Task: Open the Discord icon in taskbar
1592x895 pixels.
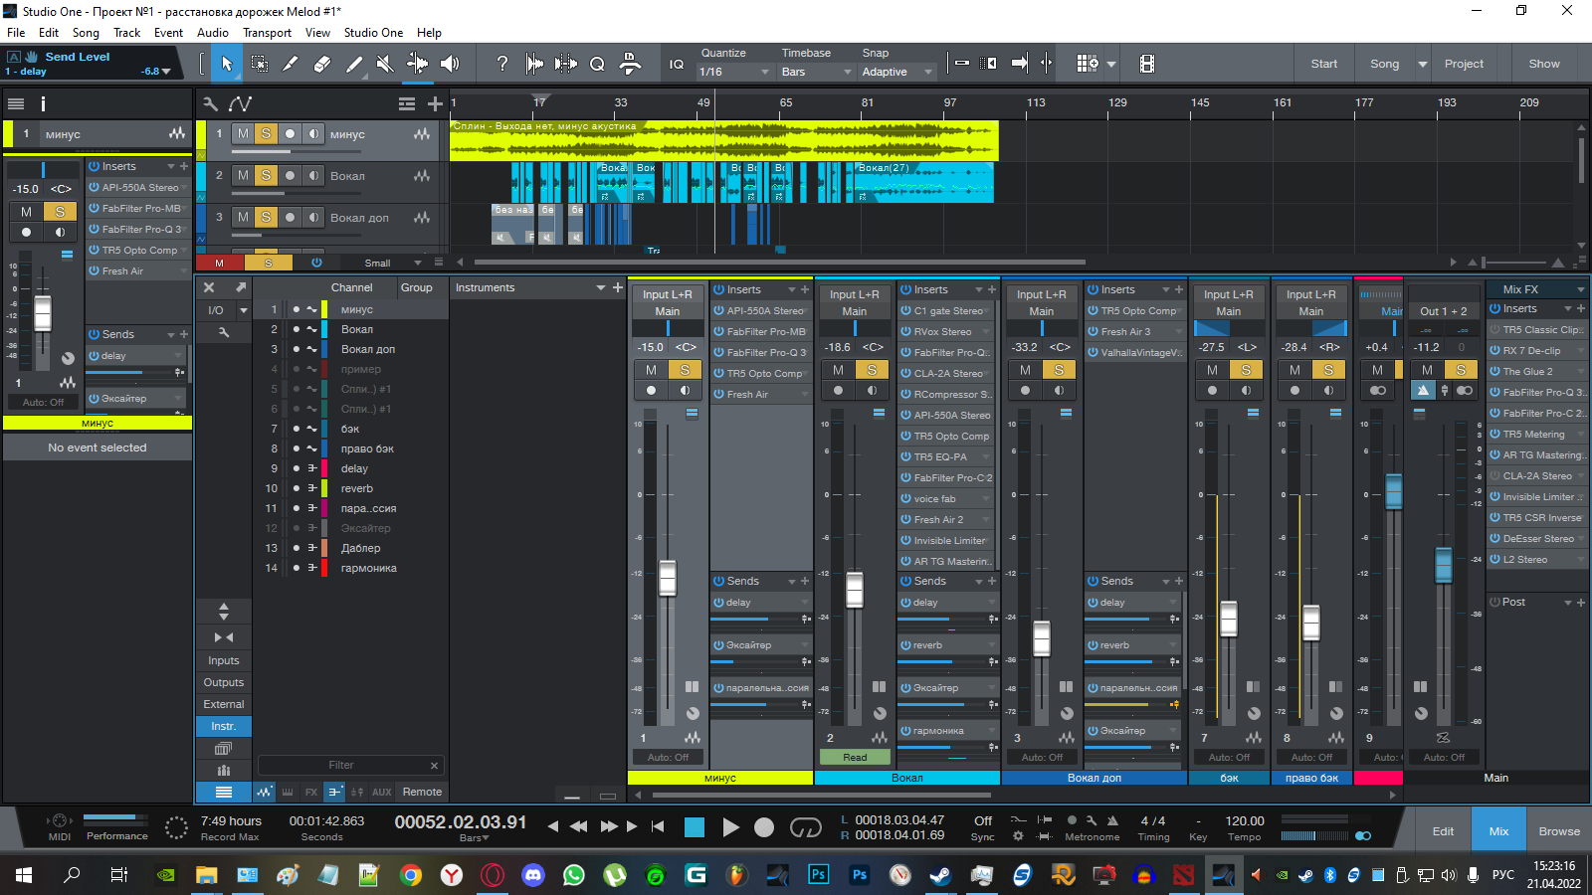Action: coord(533,875)
